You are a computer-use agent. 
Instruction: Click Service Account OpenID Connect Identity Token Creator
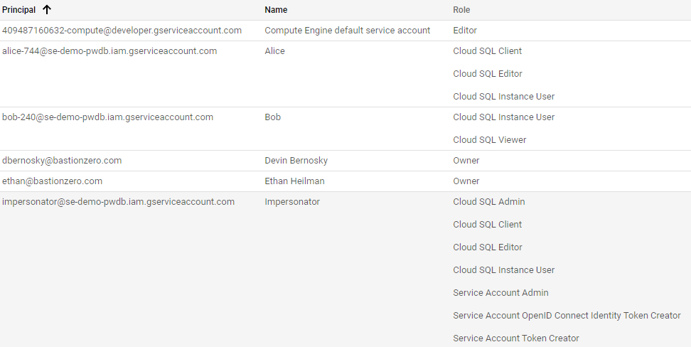tap(567, 316)
